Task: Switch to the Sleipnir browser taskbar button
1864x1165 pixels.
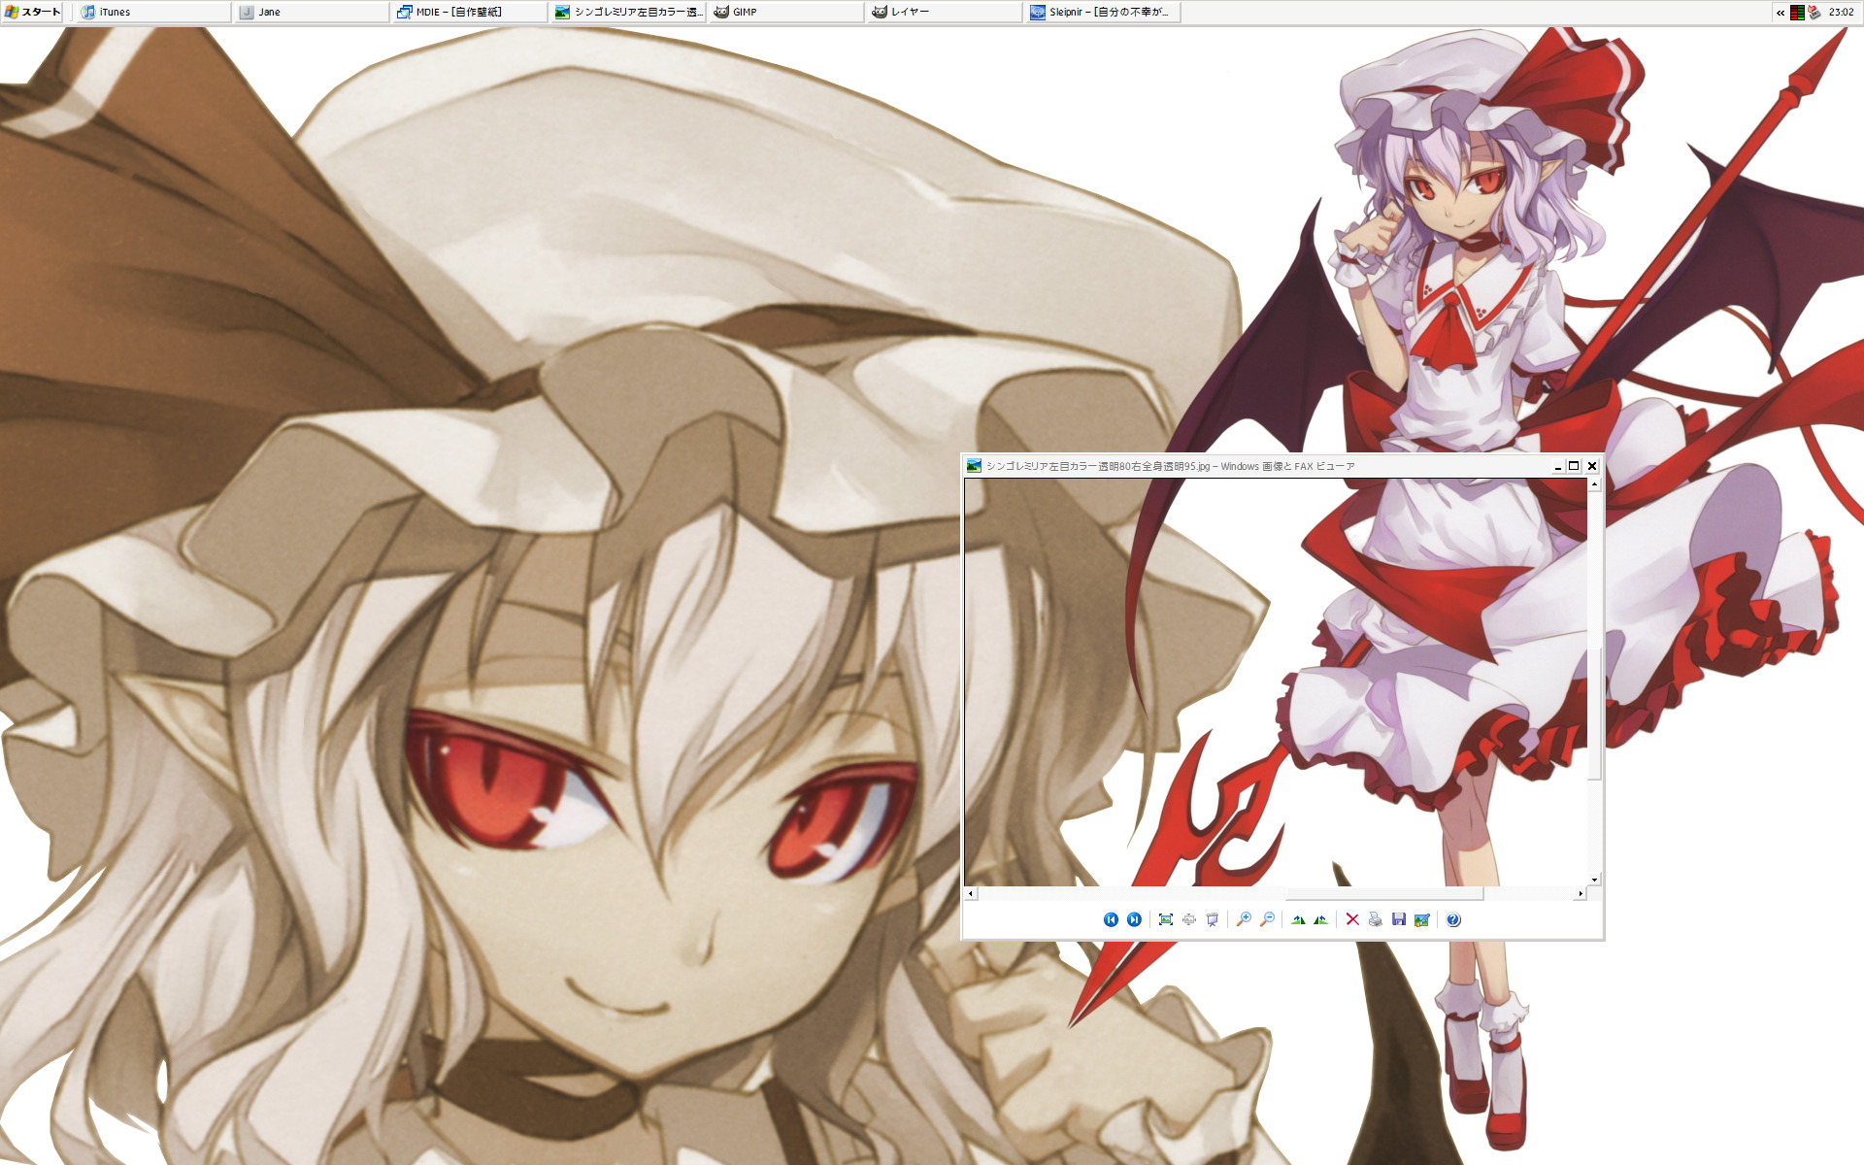Action: tap(1103, 12)
